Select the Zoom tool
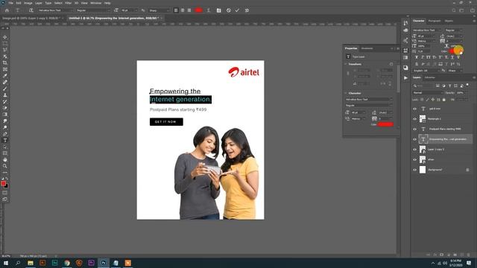 (5, 166)
